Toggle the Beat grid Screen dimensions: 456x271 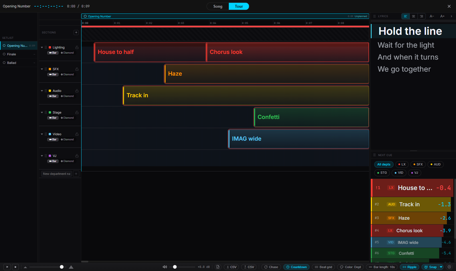click(323, 267)
